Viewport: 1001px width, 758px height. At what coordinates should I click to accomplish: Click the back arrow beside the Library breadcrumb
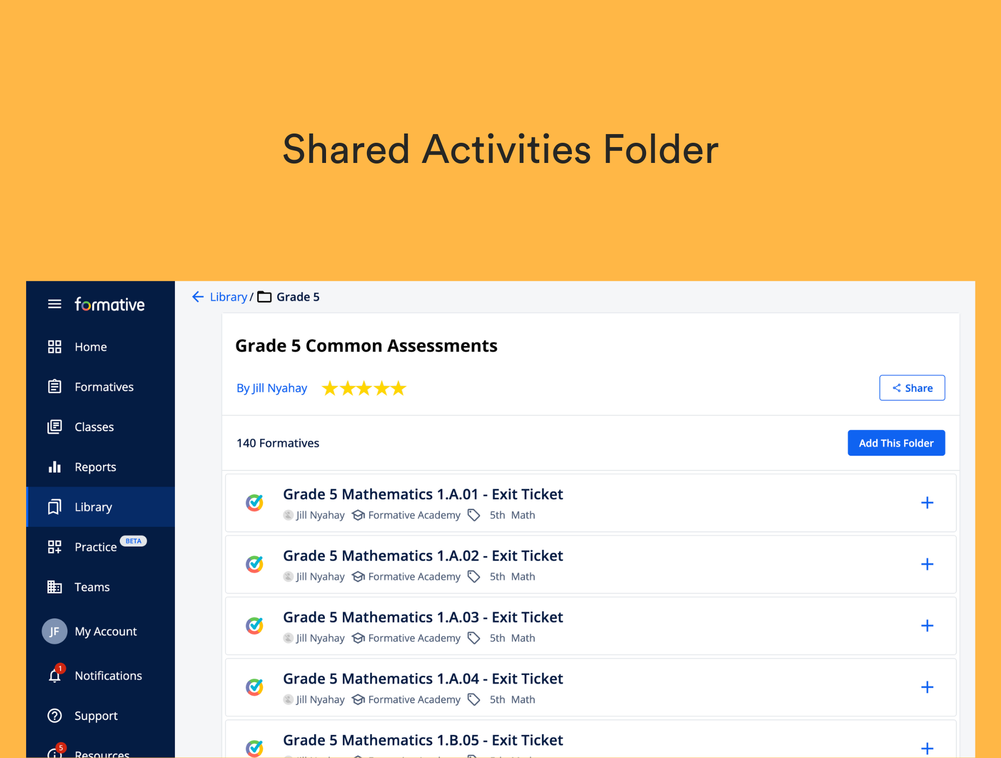click(198, 296)
